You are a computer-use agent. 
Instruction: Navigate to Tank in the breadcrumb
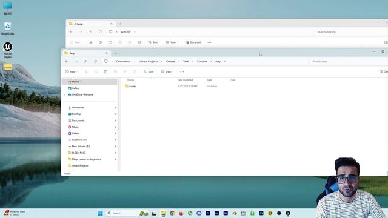(x=186, y=61)
